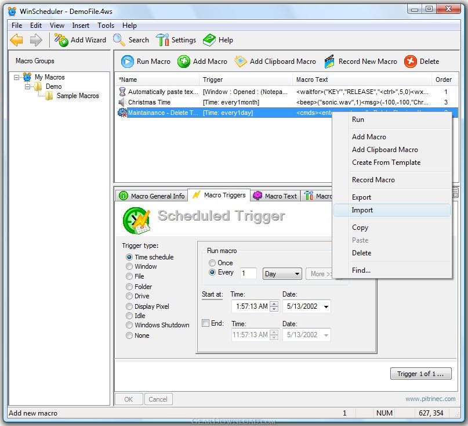The image size is (468, 426).
Task: Select the Drive trigger type
Action: tap(129, 296)
